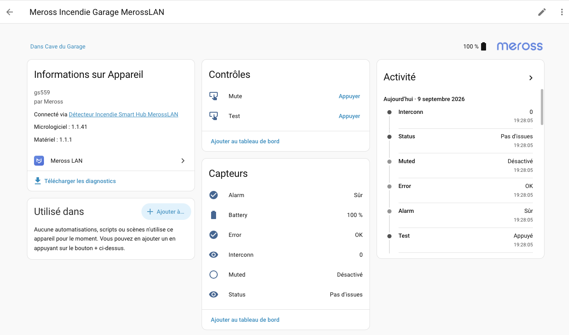Screen dimensions: 569x335
Task: Click the Matériel : 1.1.1 text
Action: [53, 140]
